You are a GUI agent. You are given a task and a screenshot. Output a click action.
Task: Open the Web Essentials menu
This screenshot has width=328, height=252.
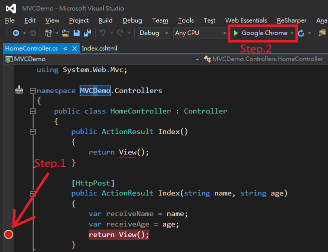click(x=246, y=20)
